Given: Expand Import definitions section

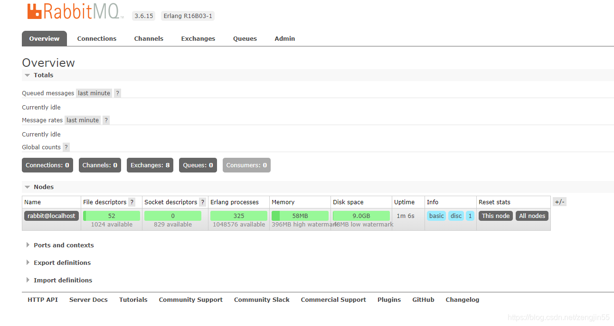Looking at the screenshot, I should (58, 281).
